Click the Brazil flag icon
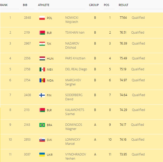 click(42, 125)
